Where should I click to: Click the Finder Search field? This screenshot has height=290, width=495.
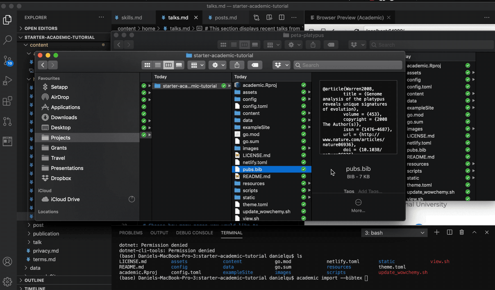[x=348, y=65]
